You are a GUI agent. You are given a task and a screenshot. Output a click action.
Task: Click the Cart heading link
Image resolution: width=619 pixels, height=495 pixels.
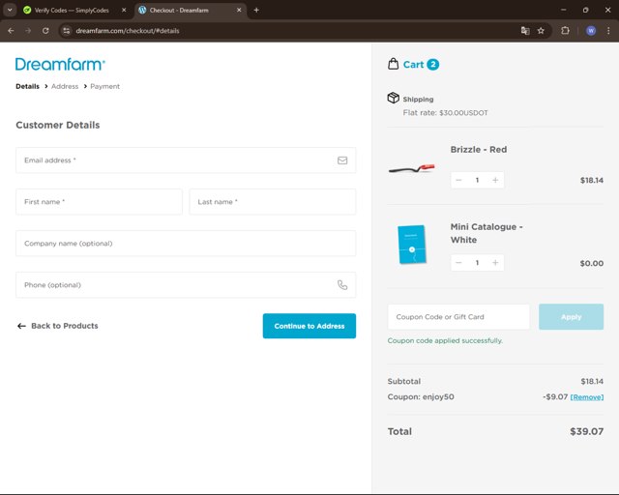pos(413,65)
